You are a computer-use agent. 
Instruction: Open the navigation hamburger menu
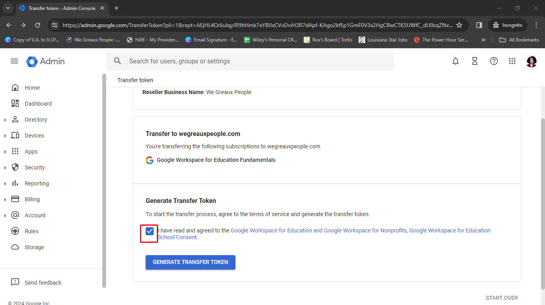(14, 61)
